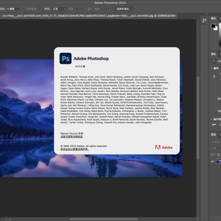Click the Adobe Photoshop title in dialog

coord(91,59)
